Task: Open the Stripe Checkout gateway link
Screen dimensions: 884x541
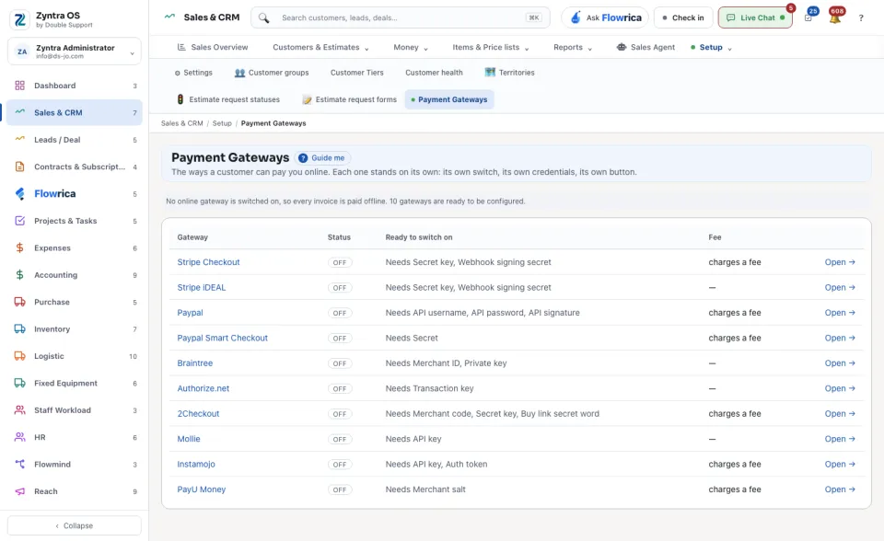Action: [208, 262]
